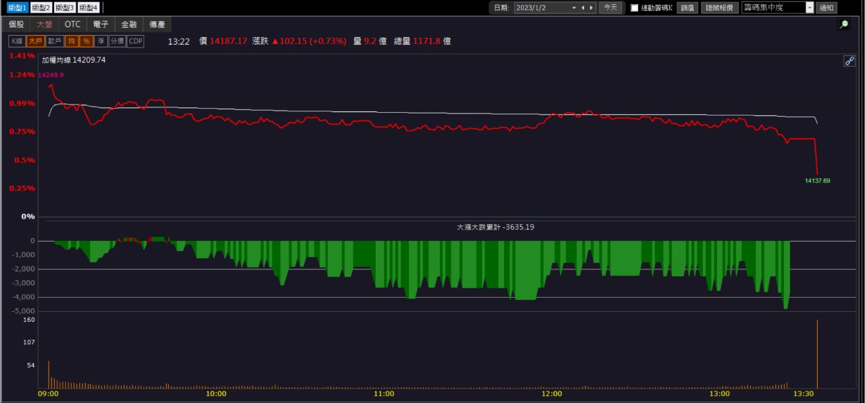Click the index price value 14187.17
The width and height of the screenshot is (865, 403).
pos(228,41)
